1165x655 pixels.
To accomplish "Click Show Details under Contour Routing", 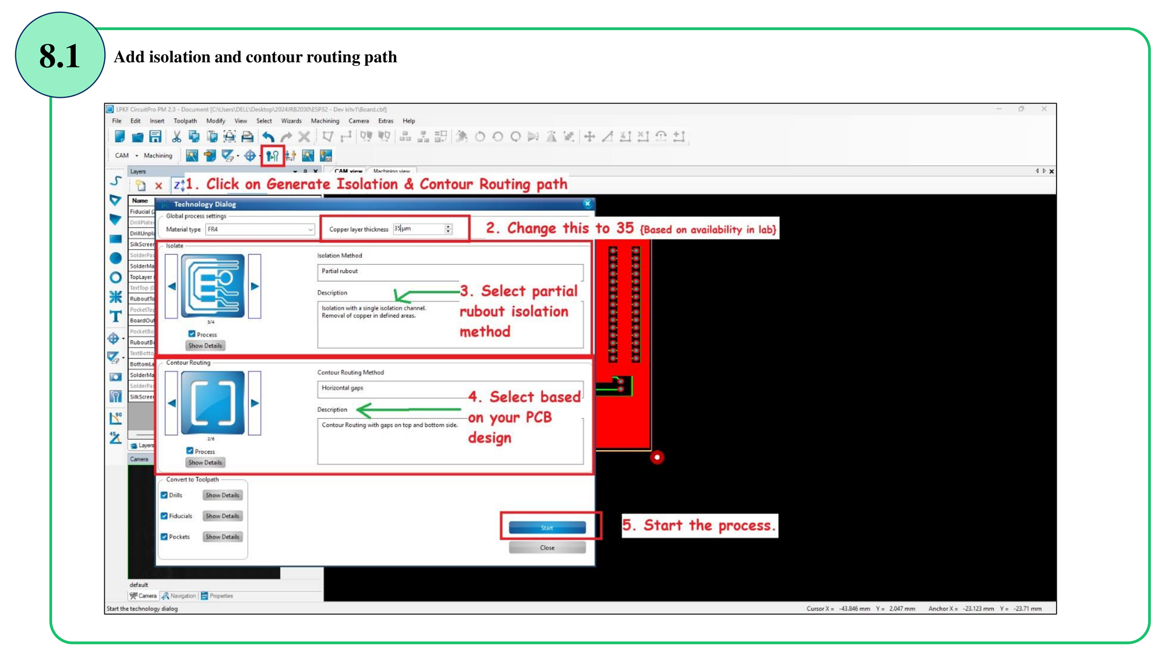I will tap(205, 463).
